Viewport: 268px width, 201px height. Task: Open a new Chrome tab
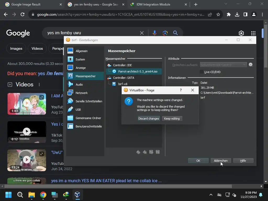coord(196,5)
